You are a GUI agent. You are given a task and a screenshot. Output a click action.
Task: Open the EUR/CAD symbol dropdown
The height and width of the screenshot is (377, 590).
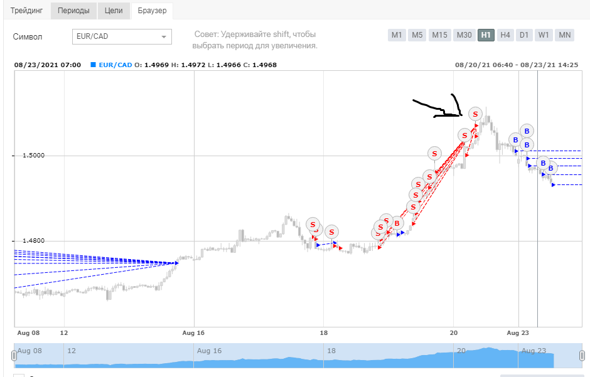click(122, 36)
